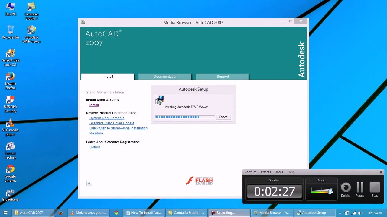
Task: Switch to Camtasia Studio taskbar item
Action: 187,212
